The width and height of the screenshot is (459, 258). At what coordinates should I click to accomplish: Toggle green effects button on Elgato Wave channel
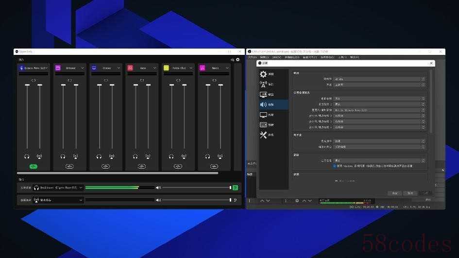coord(34,167)
